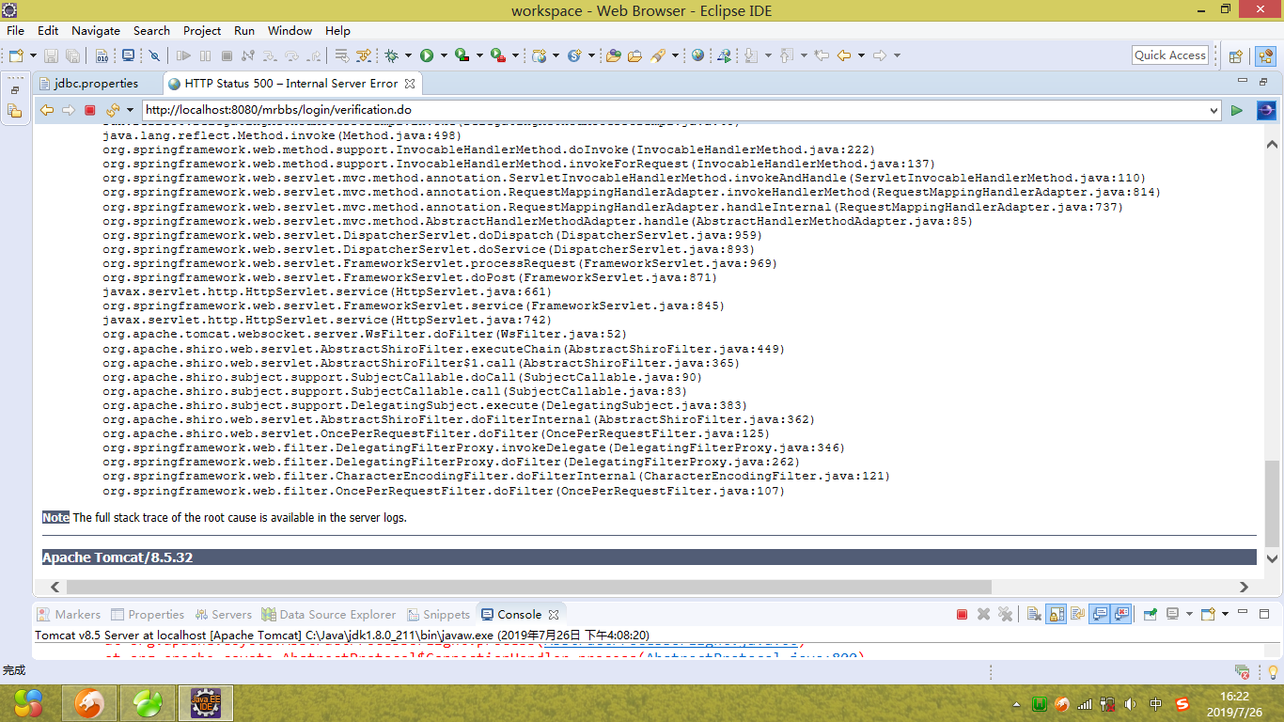The height and width of the screenshot is (722, 1284).
Task: Click the Resume debug icon
Action: 184,55
